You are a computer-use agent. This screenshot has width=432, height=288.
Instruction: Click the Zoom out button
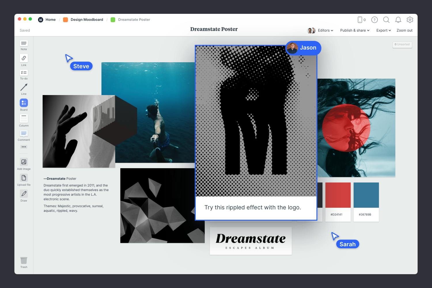tap(404, 30)
